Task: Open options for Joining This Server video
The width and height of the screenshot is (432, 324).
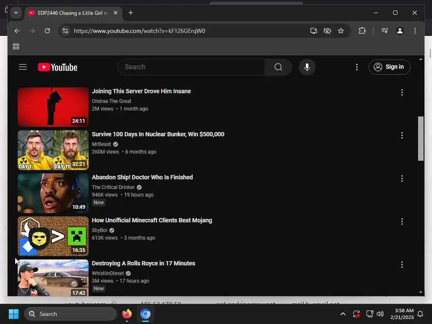Action: click(x=402, y=92)
